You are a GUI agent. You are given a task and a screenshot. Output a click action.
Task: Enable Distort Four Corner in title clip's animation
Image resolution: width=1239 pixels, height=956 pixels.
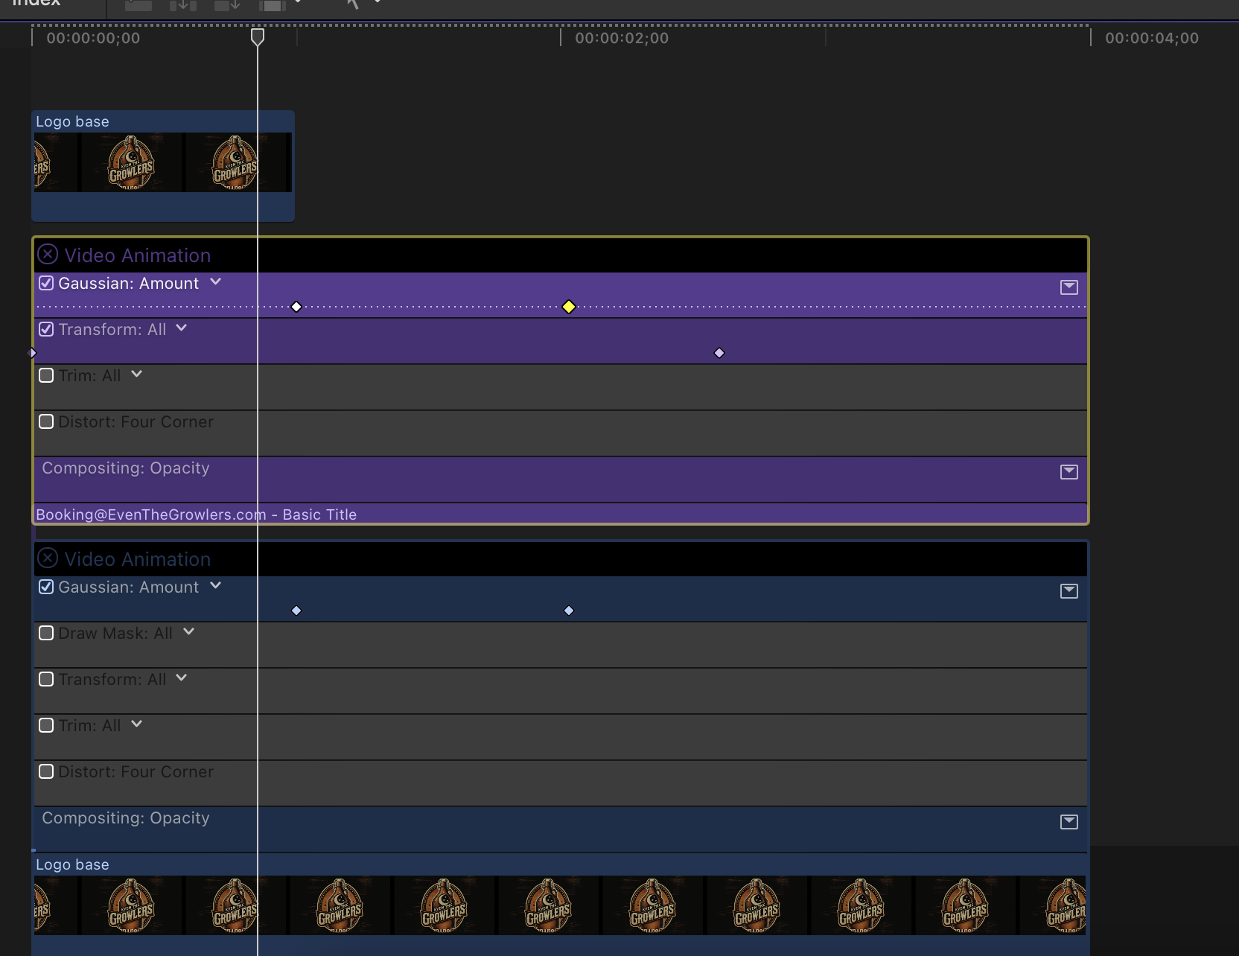(46, 421)
